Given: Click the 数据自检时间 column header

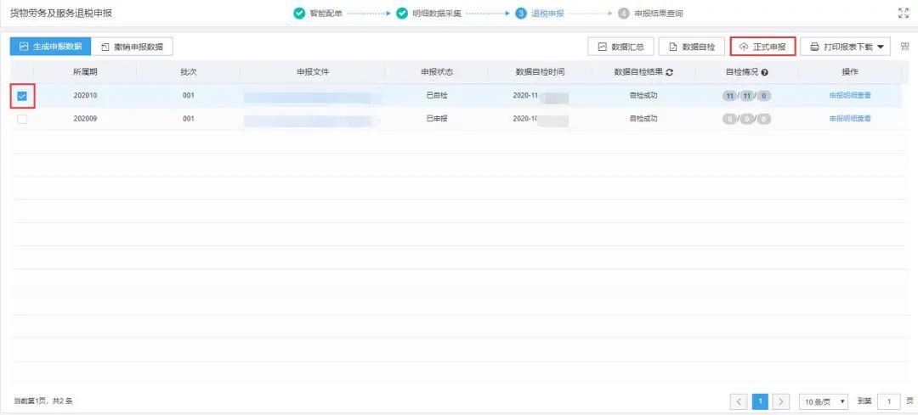Looking at the screenshot, I should pyautogui.click(x=540, y=72).
